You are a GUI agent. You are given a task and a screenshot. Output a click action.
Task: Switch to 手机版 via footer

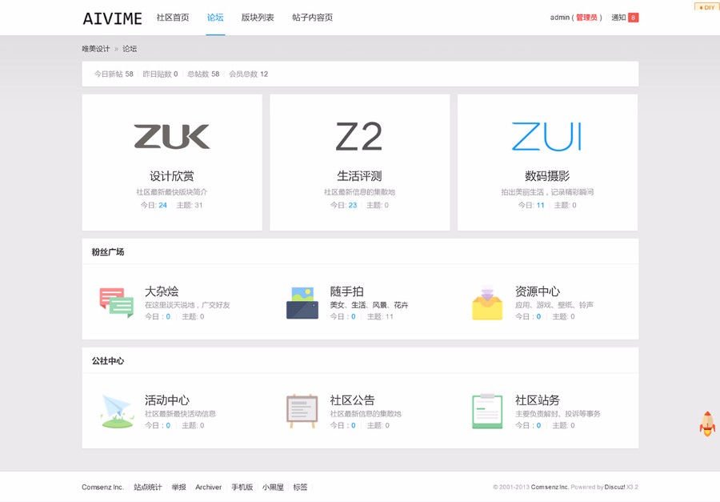(x=242, y=488)
